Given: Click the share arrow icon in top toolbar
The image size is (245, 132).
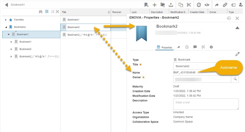Looking at the screenshot, I should pyautogui.click(x=217, y=5).
